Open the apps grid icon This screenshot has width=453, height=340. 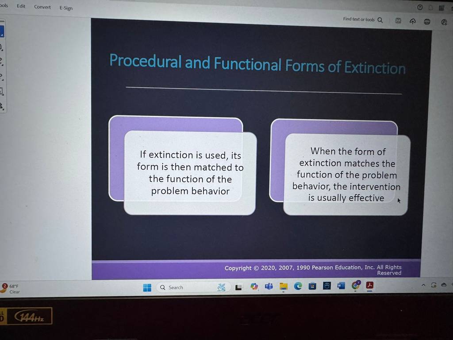441,8
